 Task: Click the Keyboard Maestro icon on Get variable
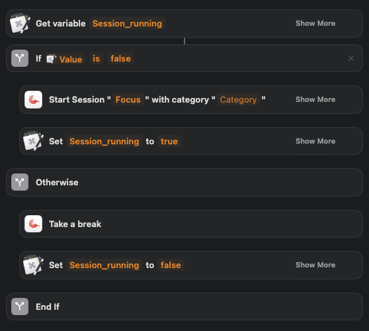click(20, 23)
